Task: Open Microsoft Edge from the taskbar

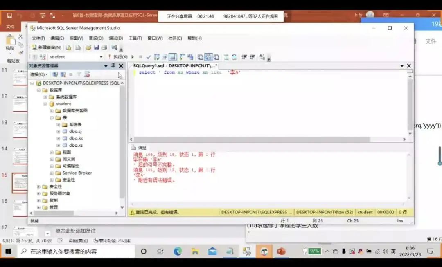Action: (177, 251)
